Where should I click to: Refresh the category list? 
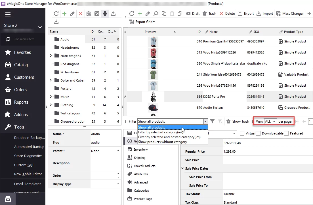[56, 14]
